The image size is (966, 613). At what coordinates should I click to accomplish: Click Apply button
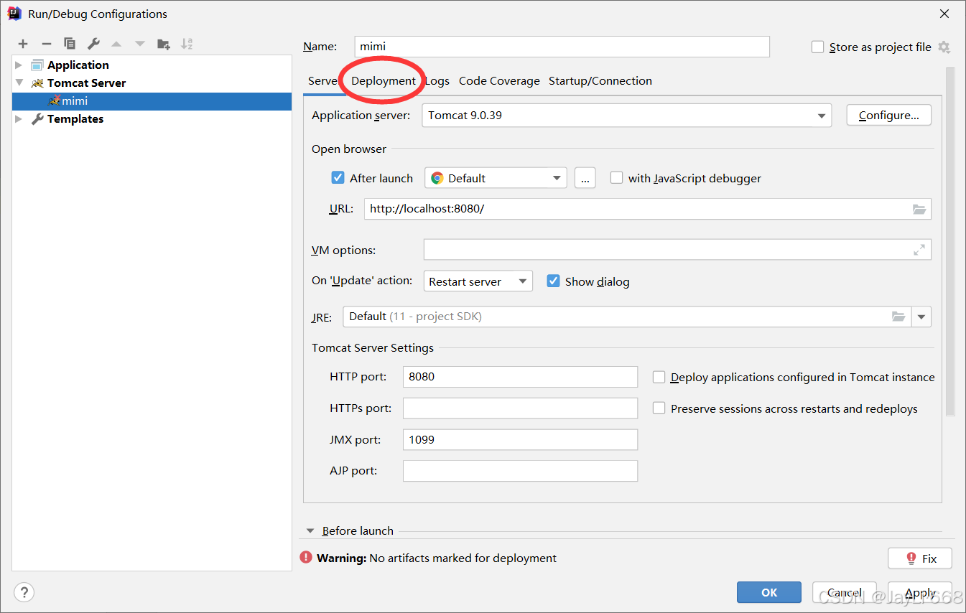pos(920,592)
